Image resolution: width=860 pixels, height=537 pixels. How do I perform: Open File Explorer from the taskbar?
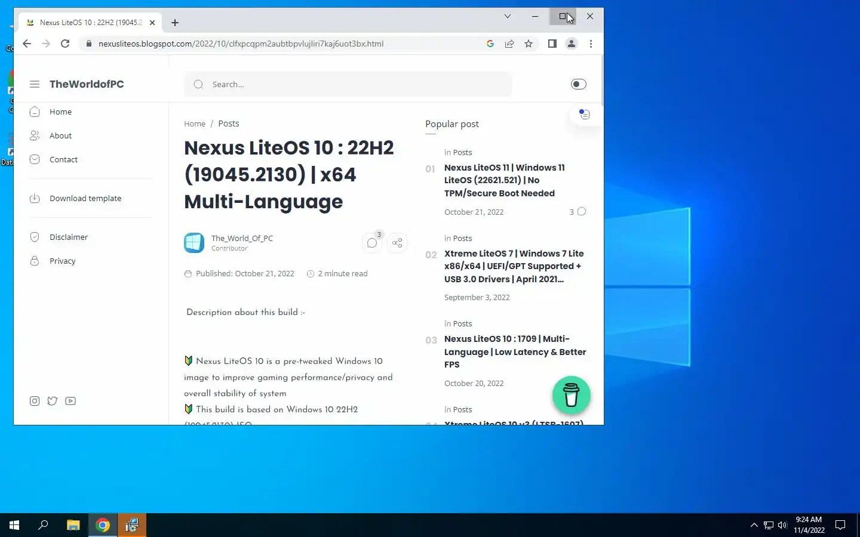pyautogui.click(x=73, y=525)
